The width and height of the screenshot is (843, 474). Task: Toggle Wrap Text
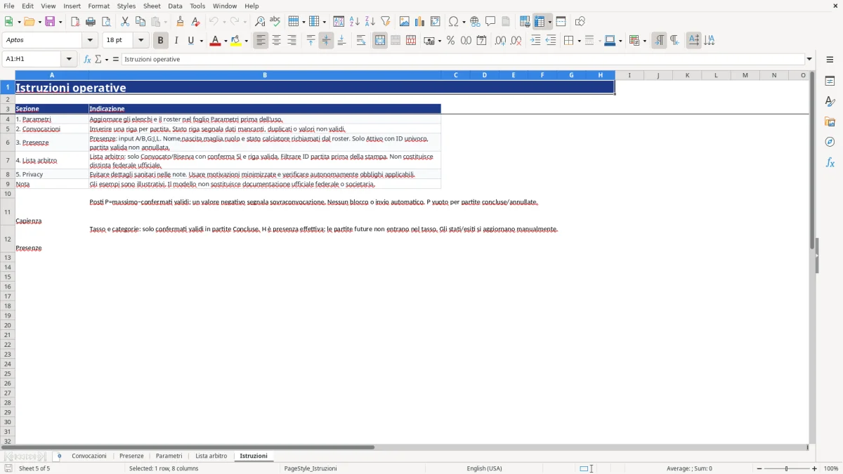[x=361, y=41]
